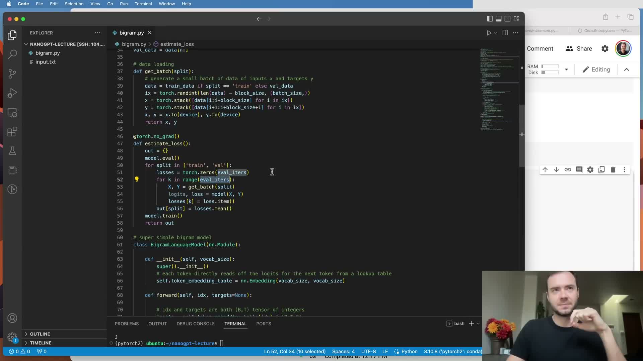Open the Terminal menu in menu bar

coord(143,4)
